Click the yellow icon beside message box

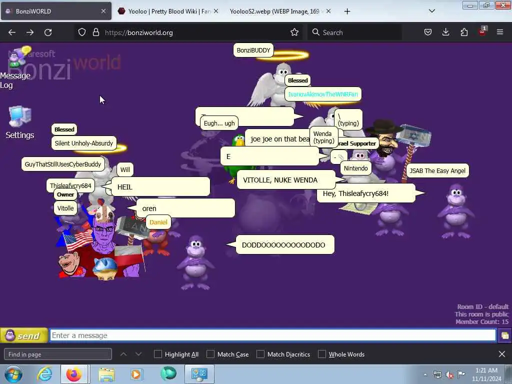point(504,335)
